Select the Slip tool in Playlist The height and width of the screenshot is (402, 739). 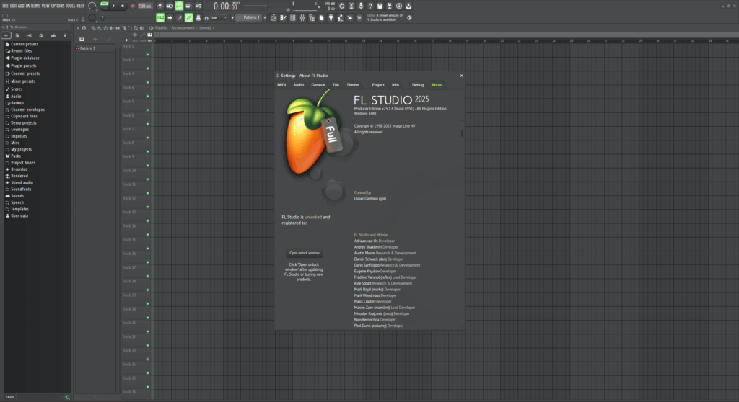pos(118,28)
